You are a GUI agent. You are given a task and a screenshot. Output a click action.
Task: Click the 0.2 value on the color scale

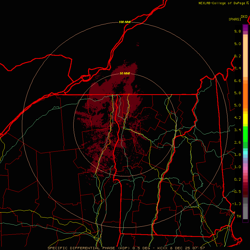(x=237, y=179)
